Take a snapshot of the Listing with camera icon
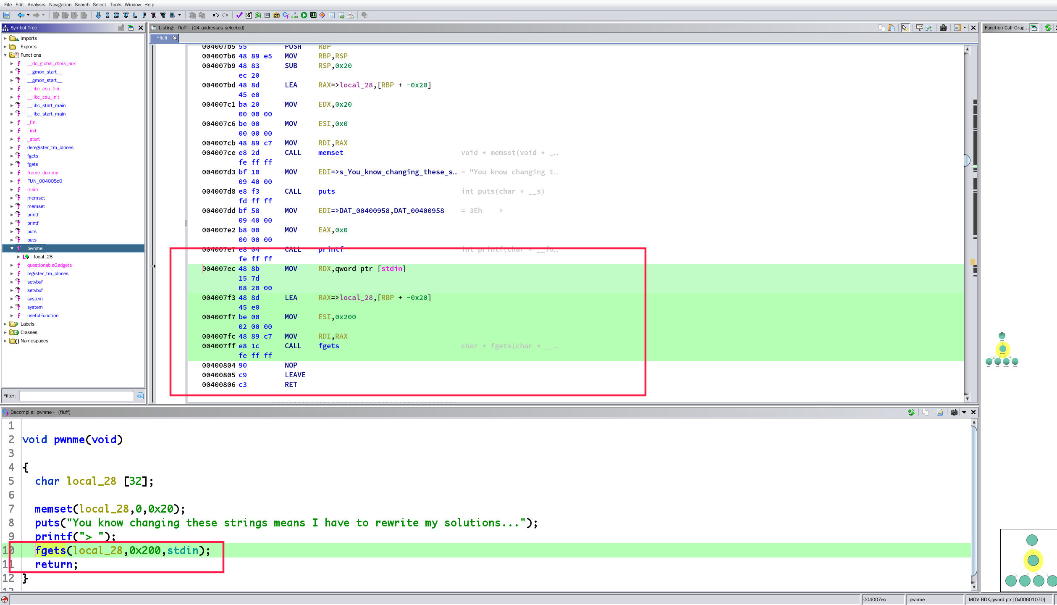Image resolution: width=1057 pixels, height=605 pixels. (943, 28)
